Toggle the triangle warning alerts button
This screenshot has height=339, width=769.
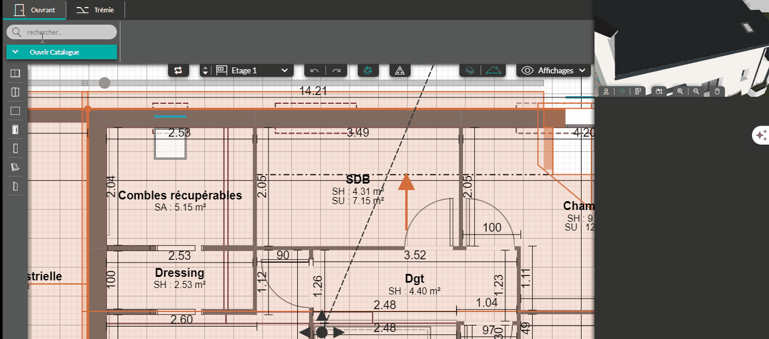click(399, 70)
